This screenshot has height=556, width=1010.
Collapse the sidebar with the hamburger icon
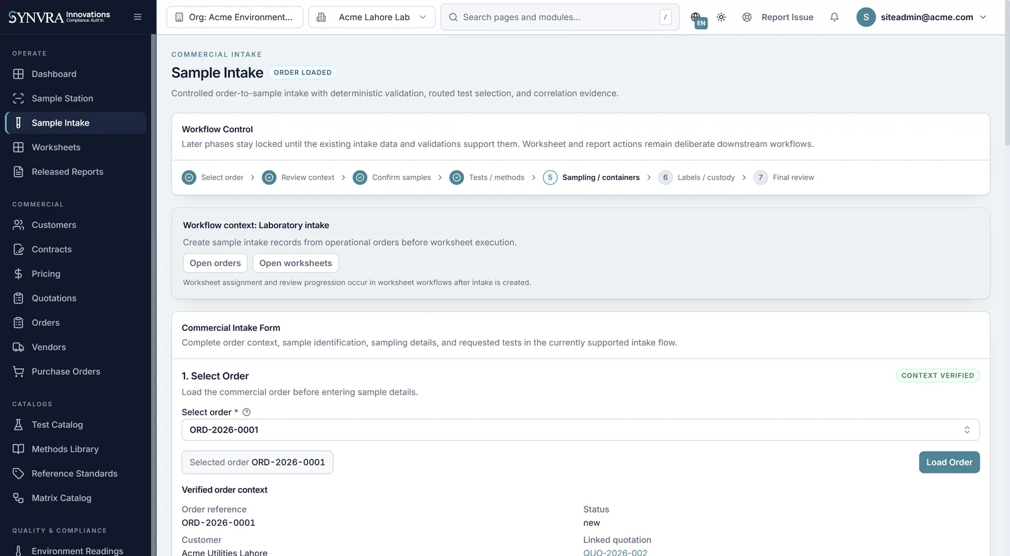tap(138, 17)
